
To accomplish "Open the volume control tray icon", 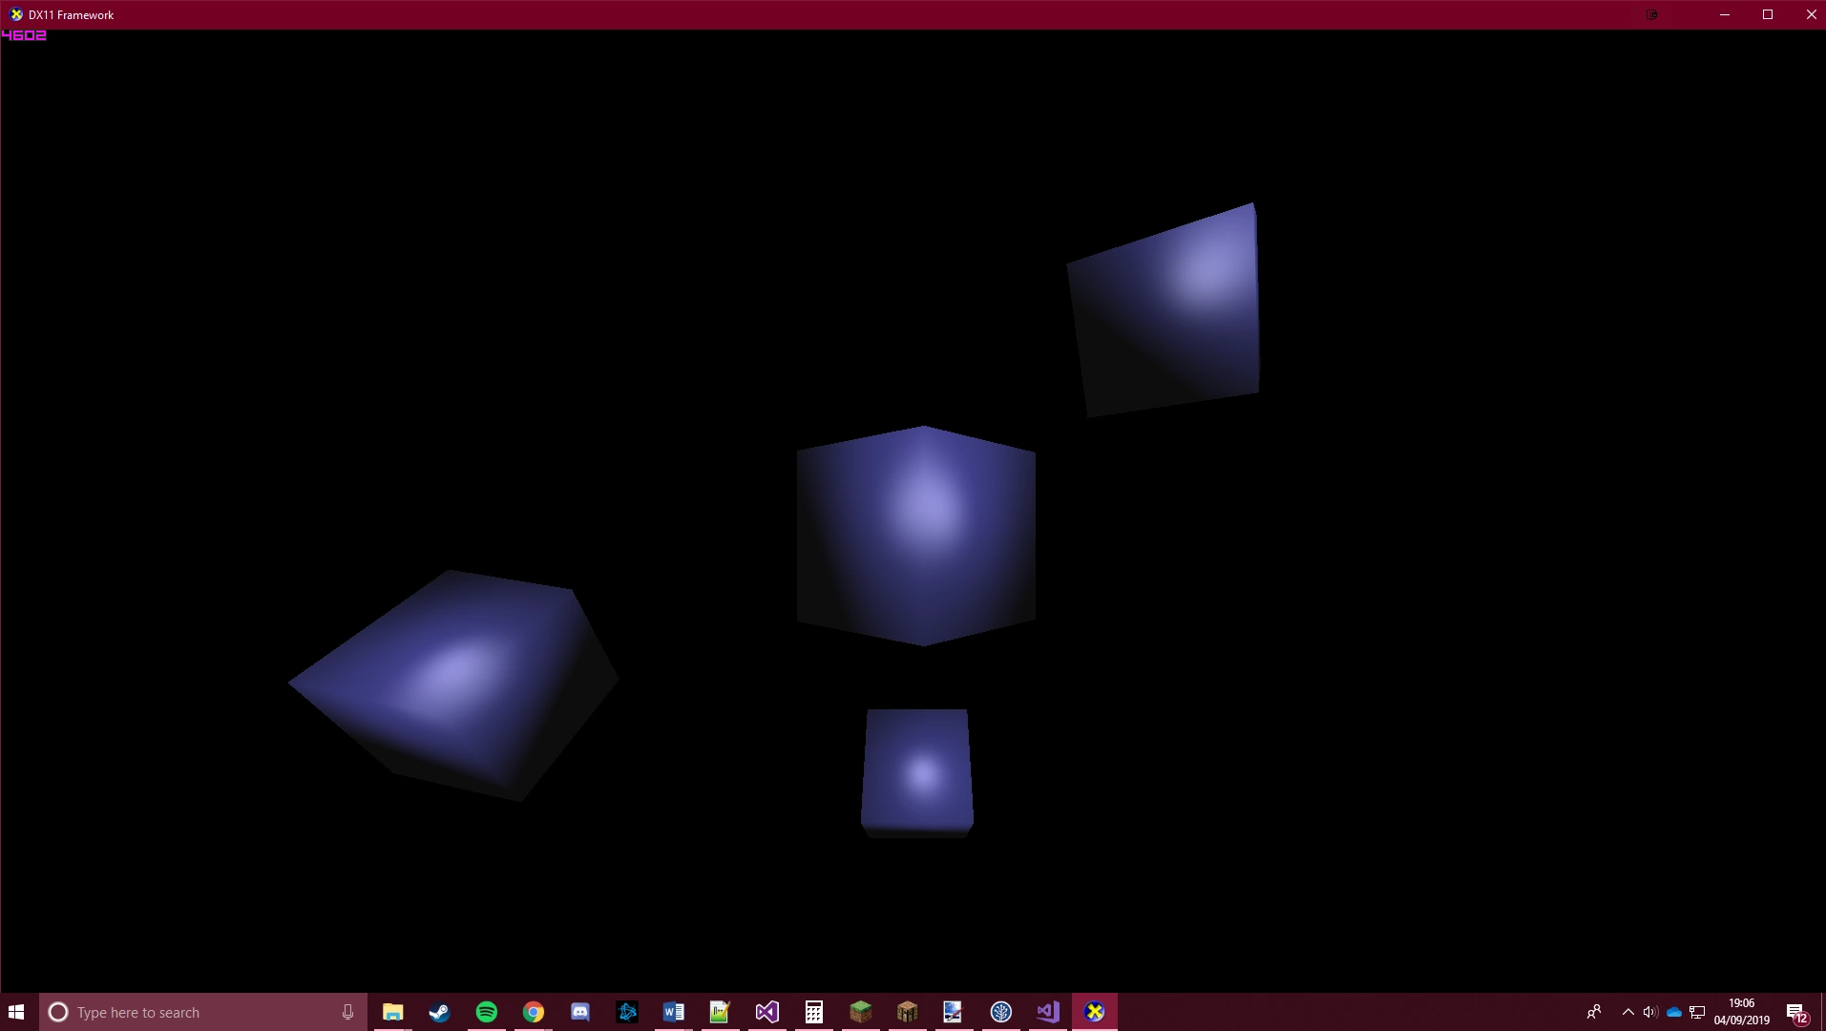I will (x=1650, y=1012).
